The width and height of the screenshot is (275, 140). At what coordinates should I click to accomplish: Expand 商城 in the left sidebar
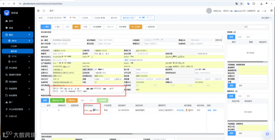[x=17, y=28]
